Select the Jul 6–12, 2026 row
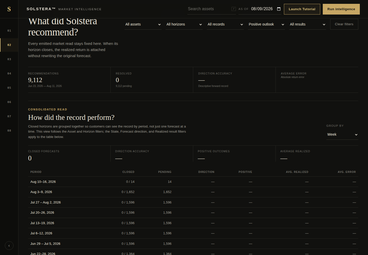Screen dimensions: 368x255 (x=193, y=233)
